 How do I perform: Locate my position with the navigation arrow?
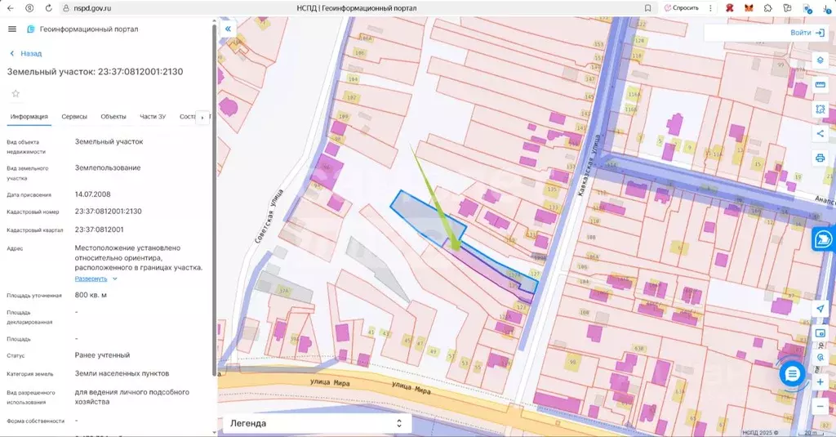[x=820, y=309]
